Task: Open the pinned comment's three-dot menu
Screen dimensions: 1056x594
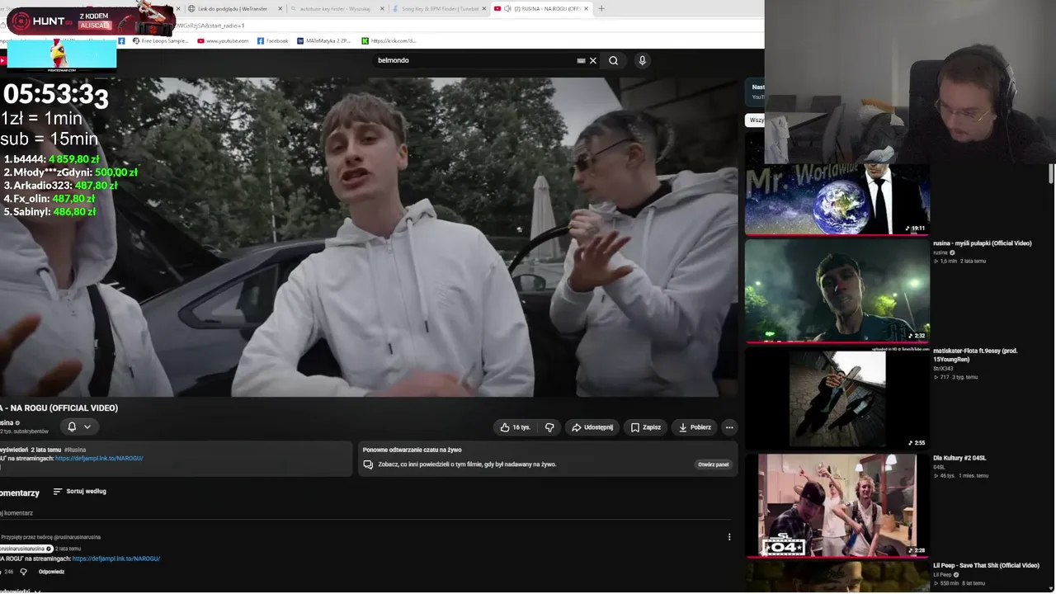Action: (x=729, y=537)
